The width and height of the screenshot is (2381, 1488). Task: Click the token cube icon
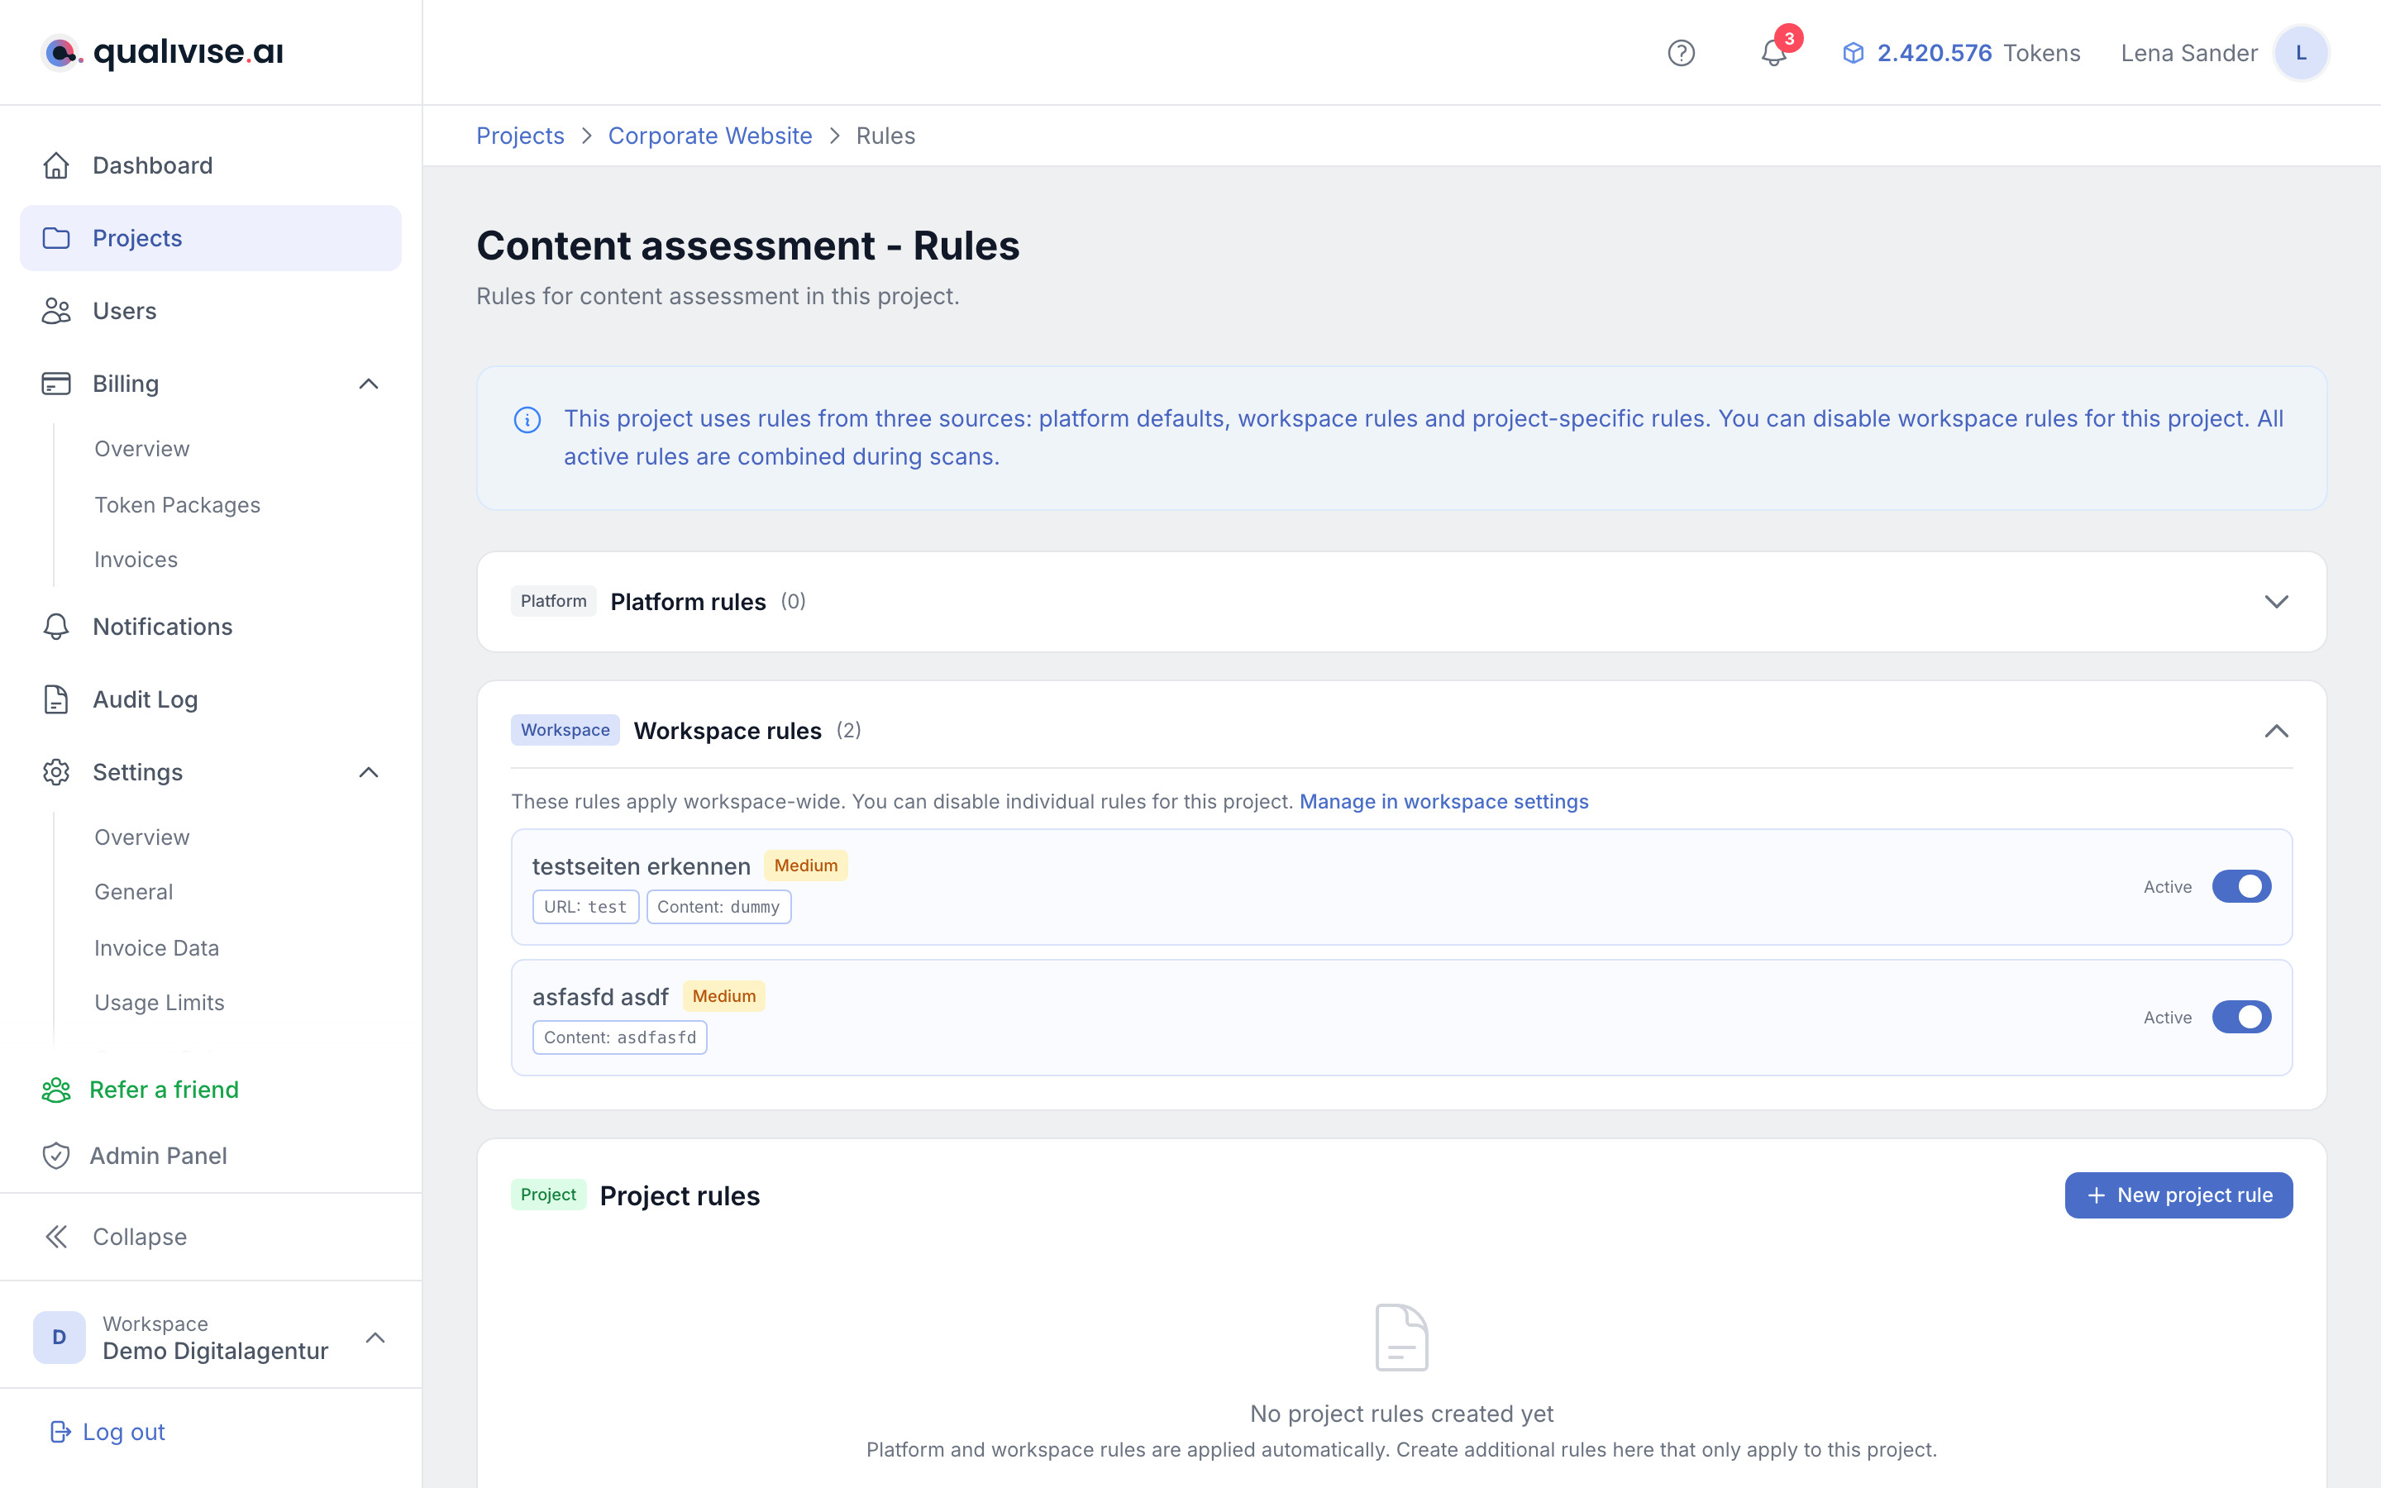[1853, 53]
